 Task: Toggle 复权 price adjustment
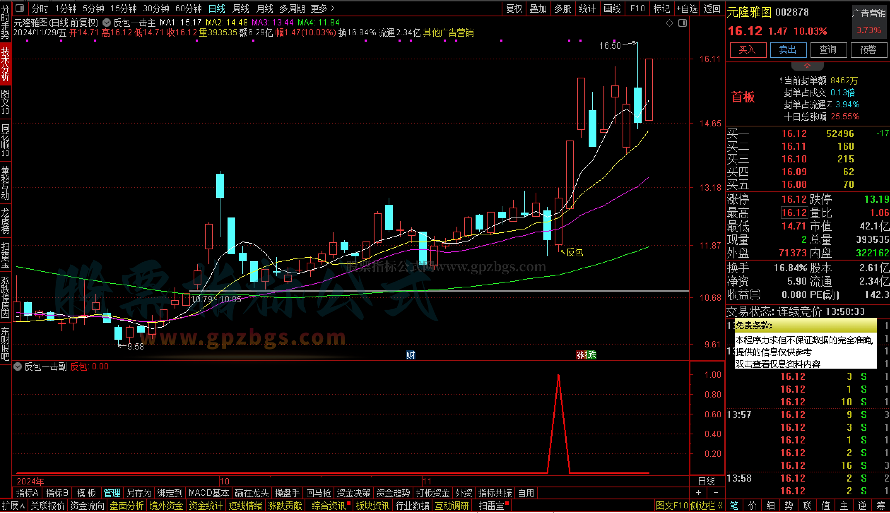[514, 8]
